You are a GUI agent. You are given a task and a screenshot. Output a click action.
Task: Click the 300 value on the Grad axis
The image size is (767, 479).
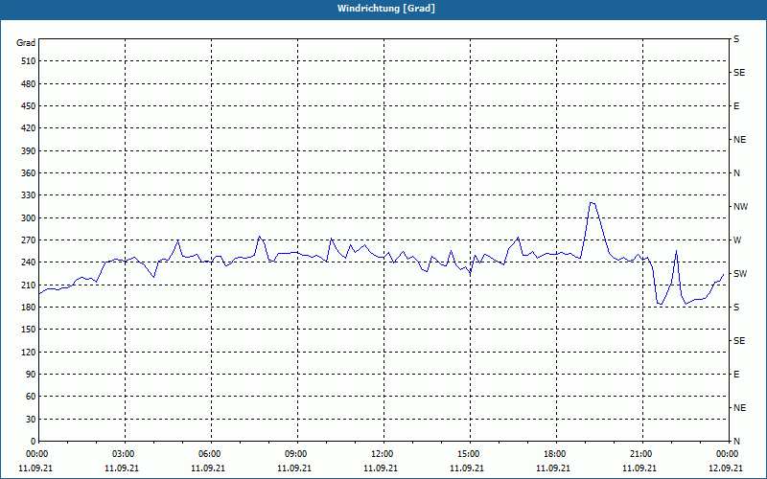(29, 217)
